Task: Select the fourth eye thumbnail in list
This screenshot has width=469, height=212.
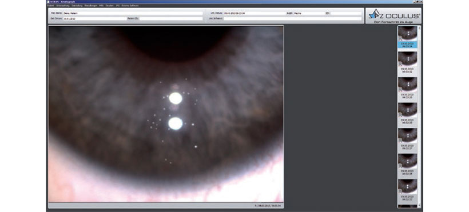Action: (407, 113)
